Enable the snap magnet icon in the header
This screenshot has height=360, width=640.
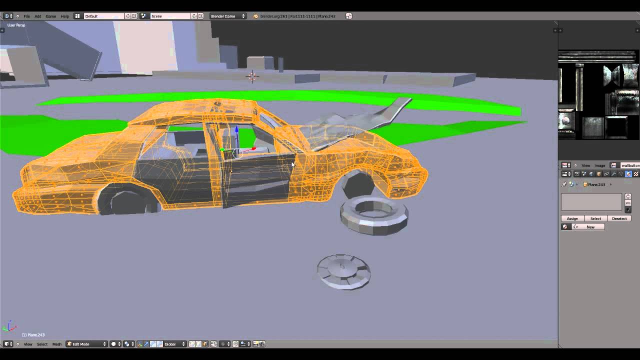(x=235, y=344)
